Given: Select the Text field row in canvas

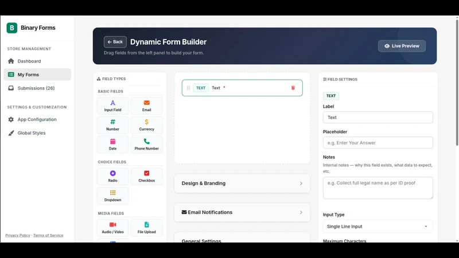Looking at the screenshot, I should [242, 88].
